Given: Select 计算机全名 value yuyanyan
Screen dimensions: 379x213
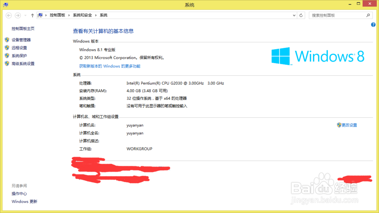Looking at the screenshot, I should coord(135,133).
